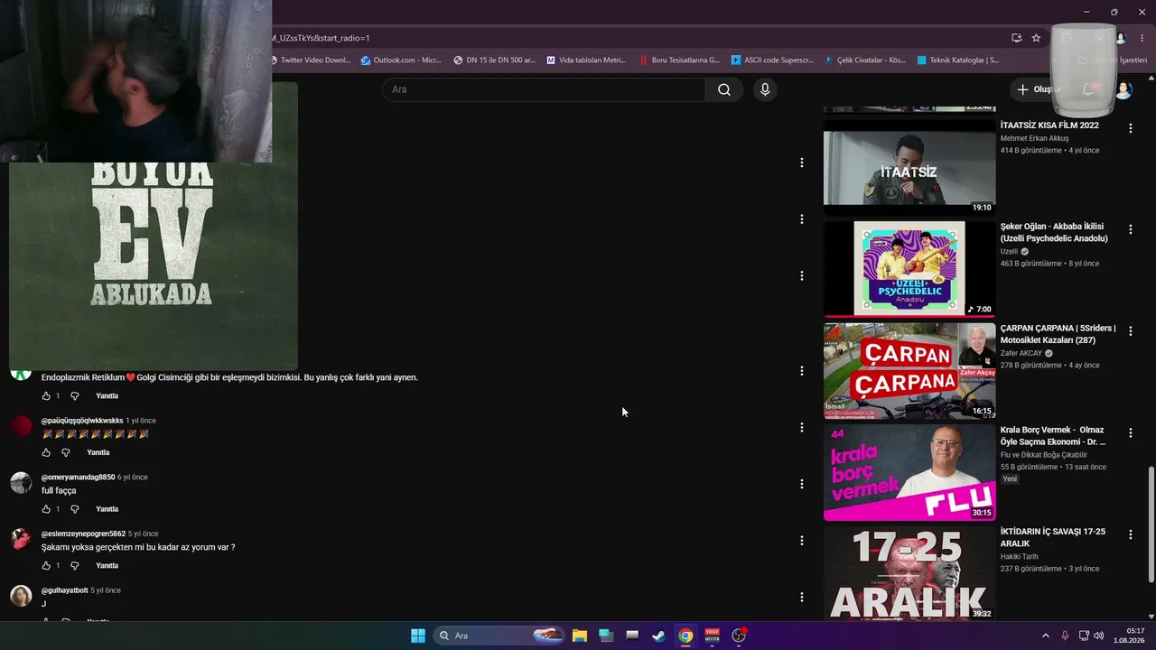Like the Endoplazmik Retiklum comment
This screenshot has height=650, width=1156.
pyautogui.click(x=46, y=396)
